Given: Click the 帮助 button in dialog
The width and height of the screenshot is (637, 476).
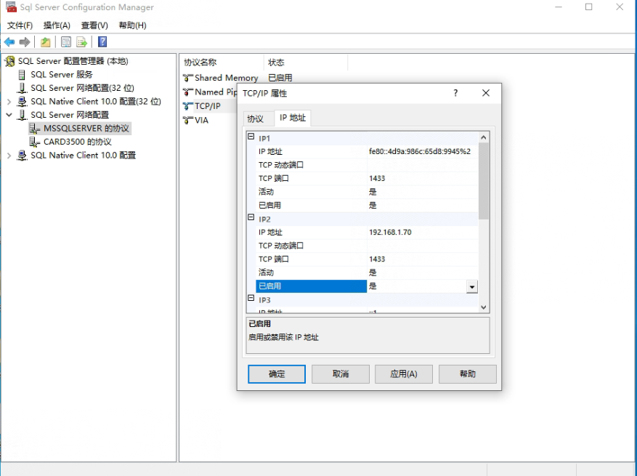Looking at the screenshot, I should coord(468,374).
